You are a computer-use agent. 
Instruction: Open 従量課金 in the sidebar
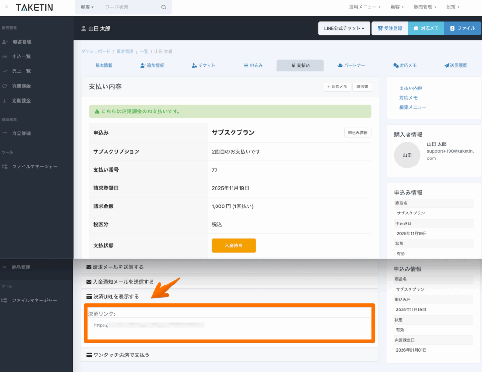(22, 86)
